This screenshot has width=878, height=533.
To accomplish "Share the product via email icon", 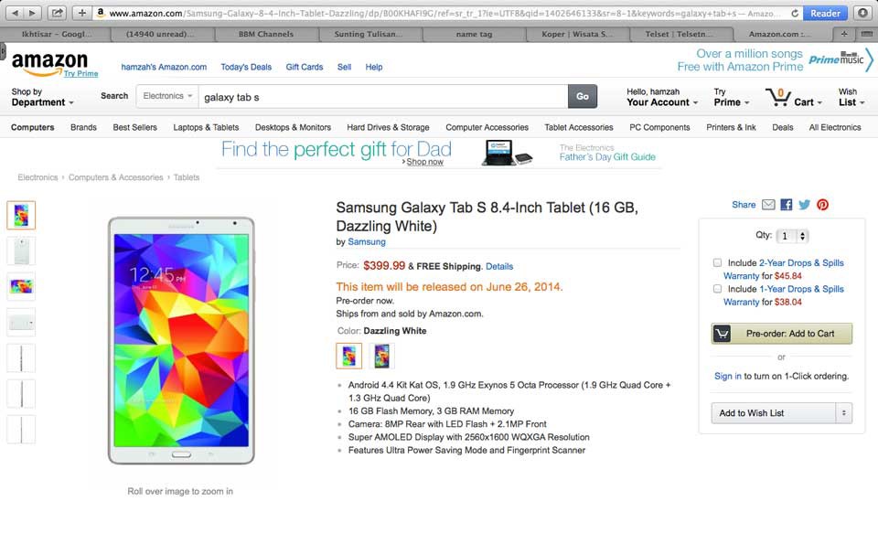I will 768,205.
